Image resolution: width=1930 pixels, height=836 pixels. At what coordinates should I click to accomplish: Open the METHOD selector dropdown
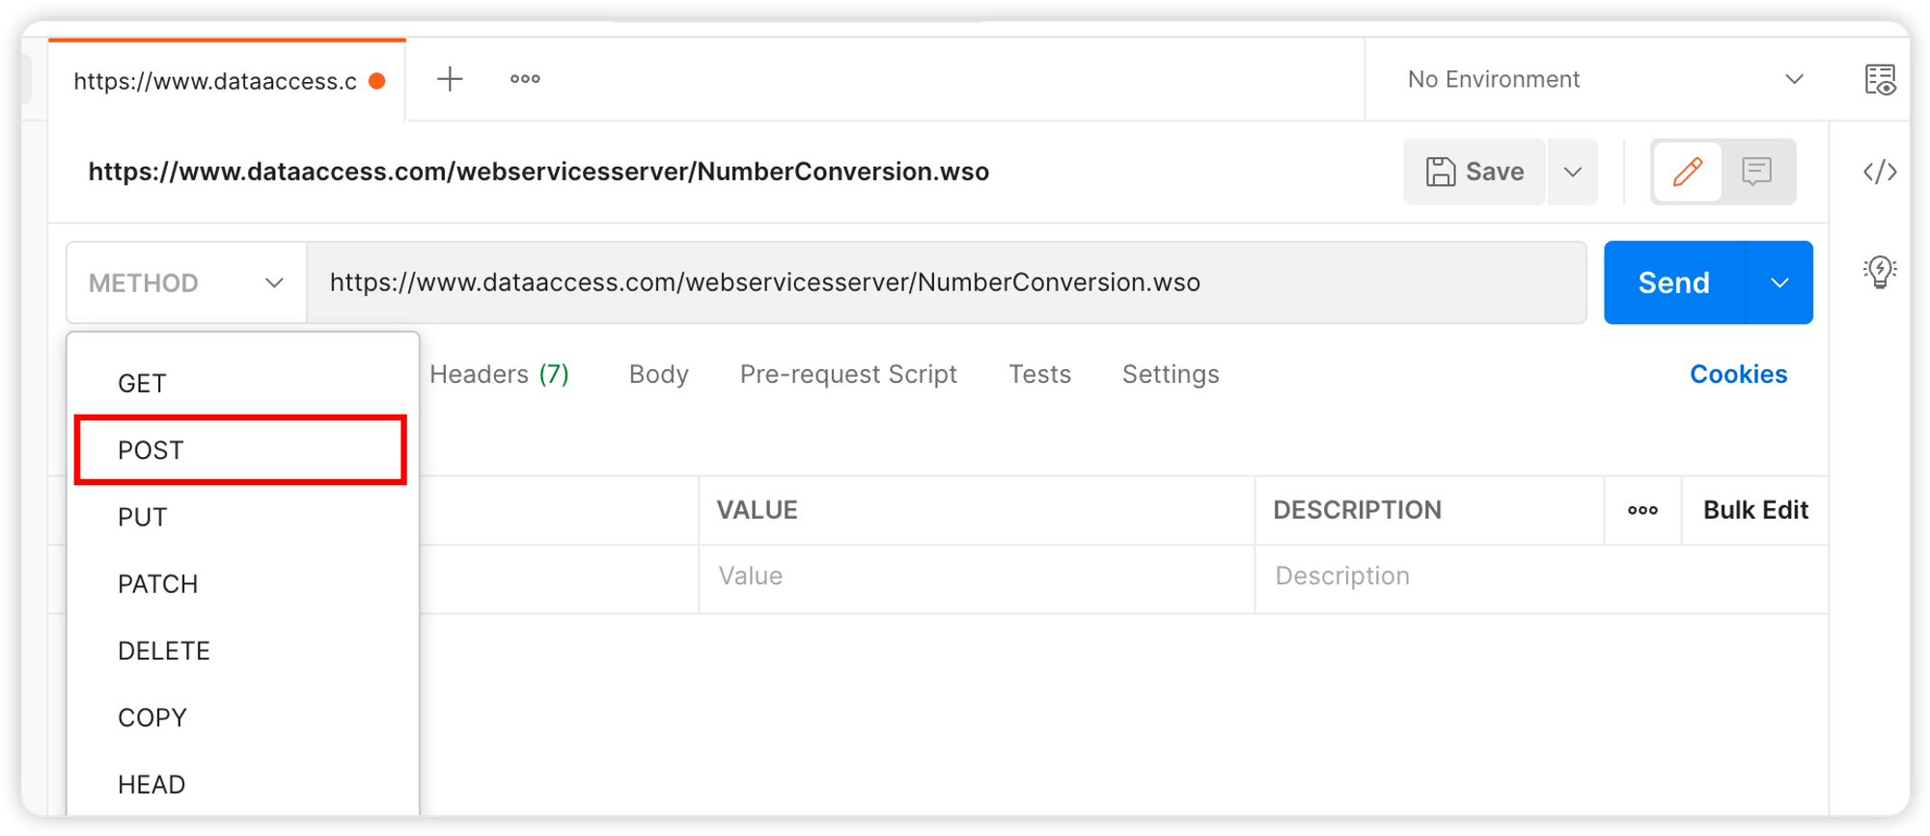pyautogui.click(x=185, y=282)
